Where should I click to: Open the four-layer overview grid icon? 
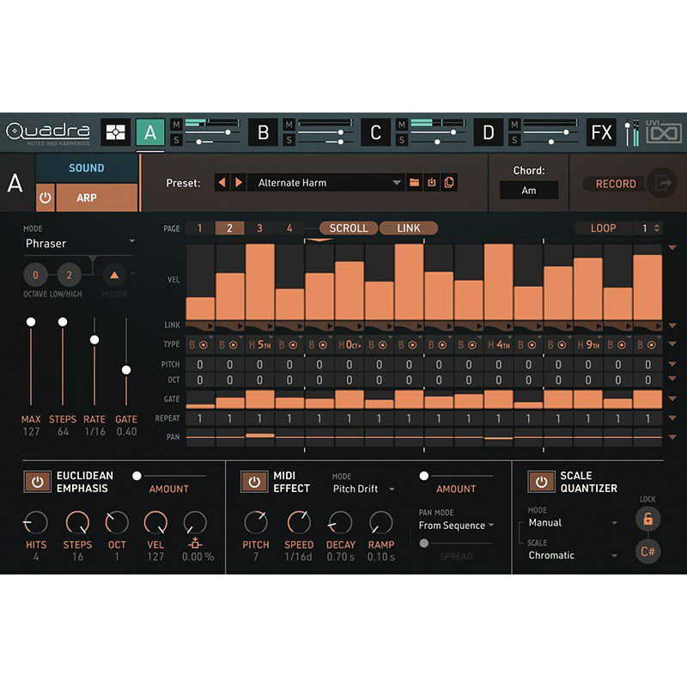pyautogui.click(x=115, y=132)
